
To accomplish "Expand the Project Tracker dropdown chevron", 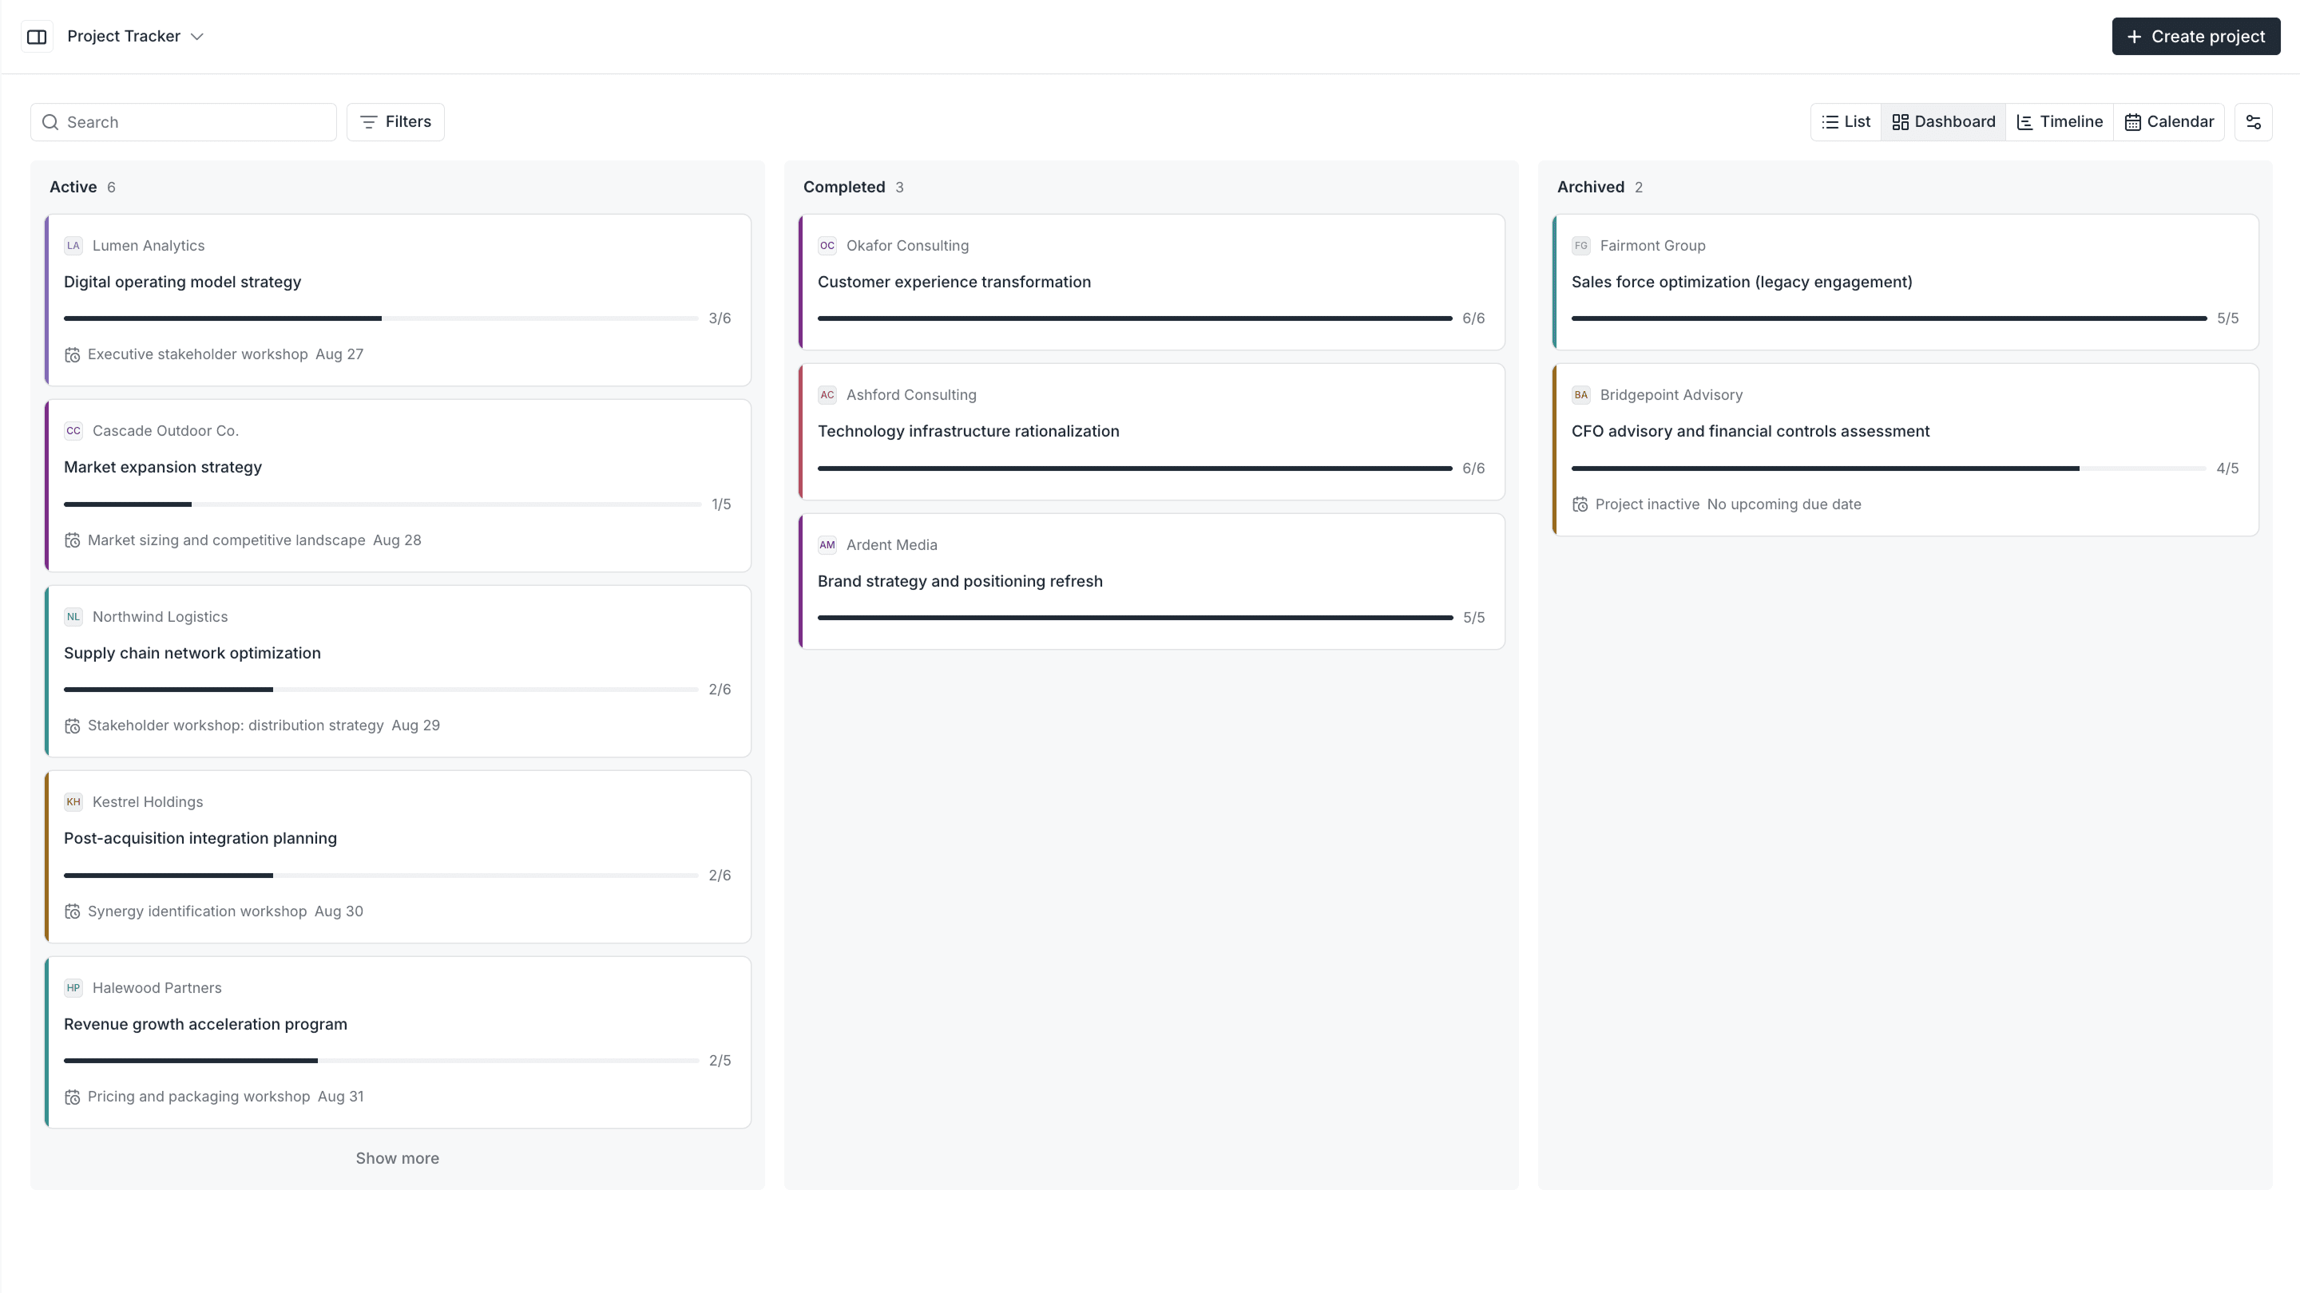I will (x=197, y=37).
